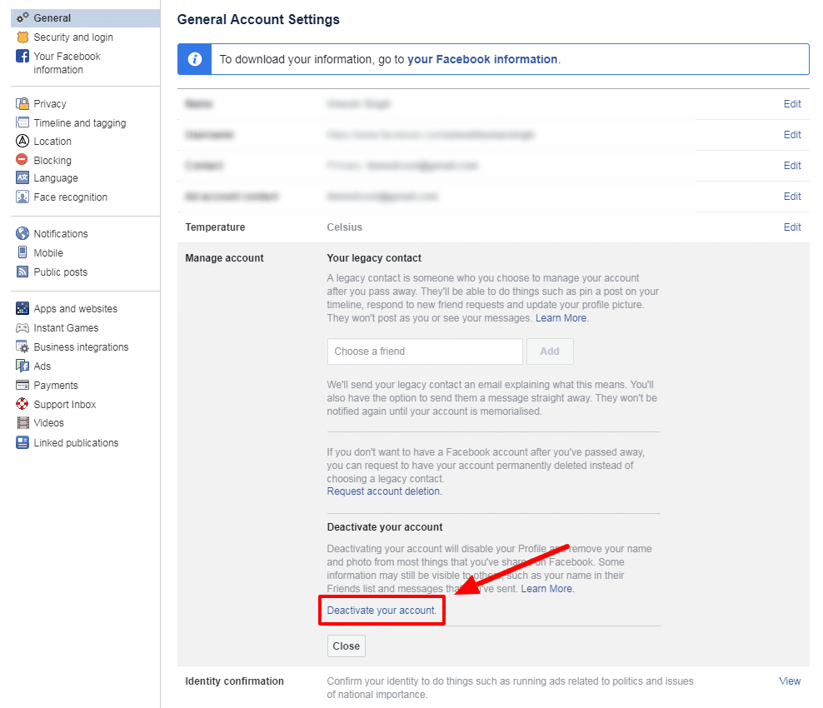Viewport: 823px width, 708px height.
Task: Click the Notifications globe icon
Action: tap(22, 233)
